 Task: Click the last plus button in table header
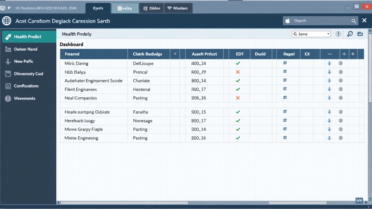(353, 54)
